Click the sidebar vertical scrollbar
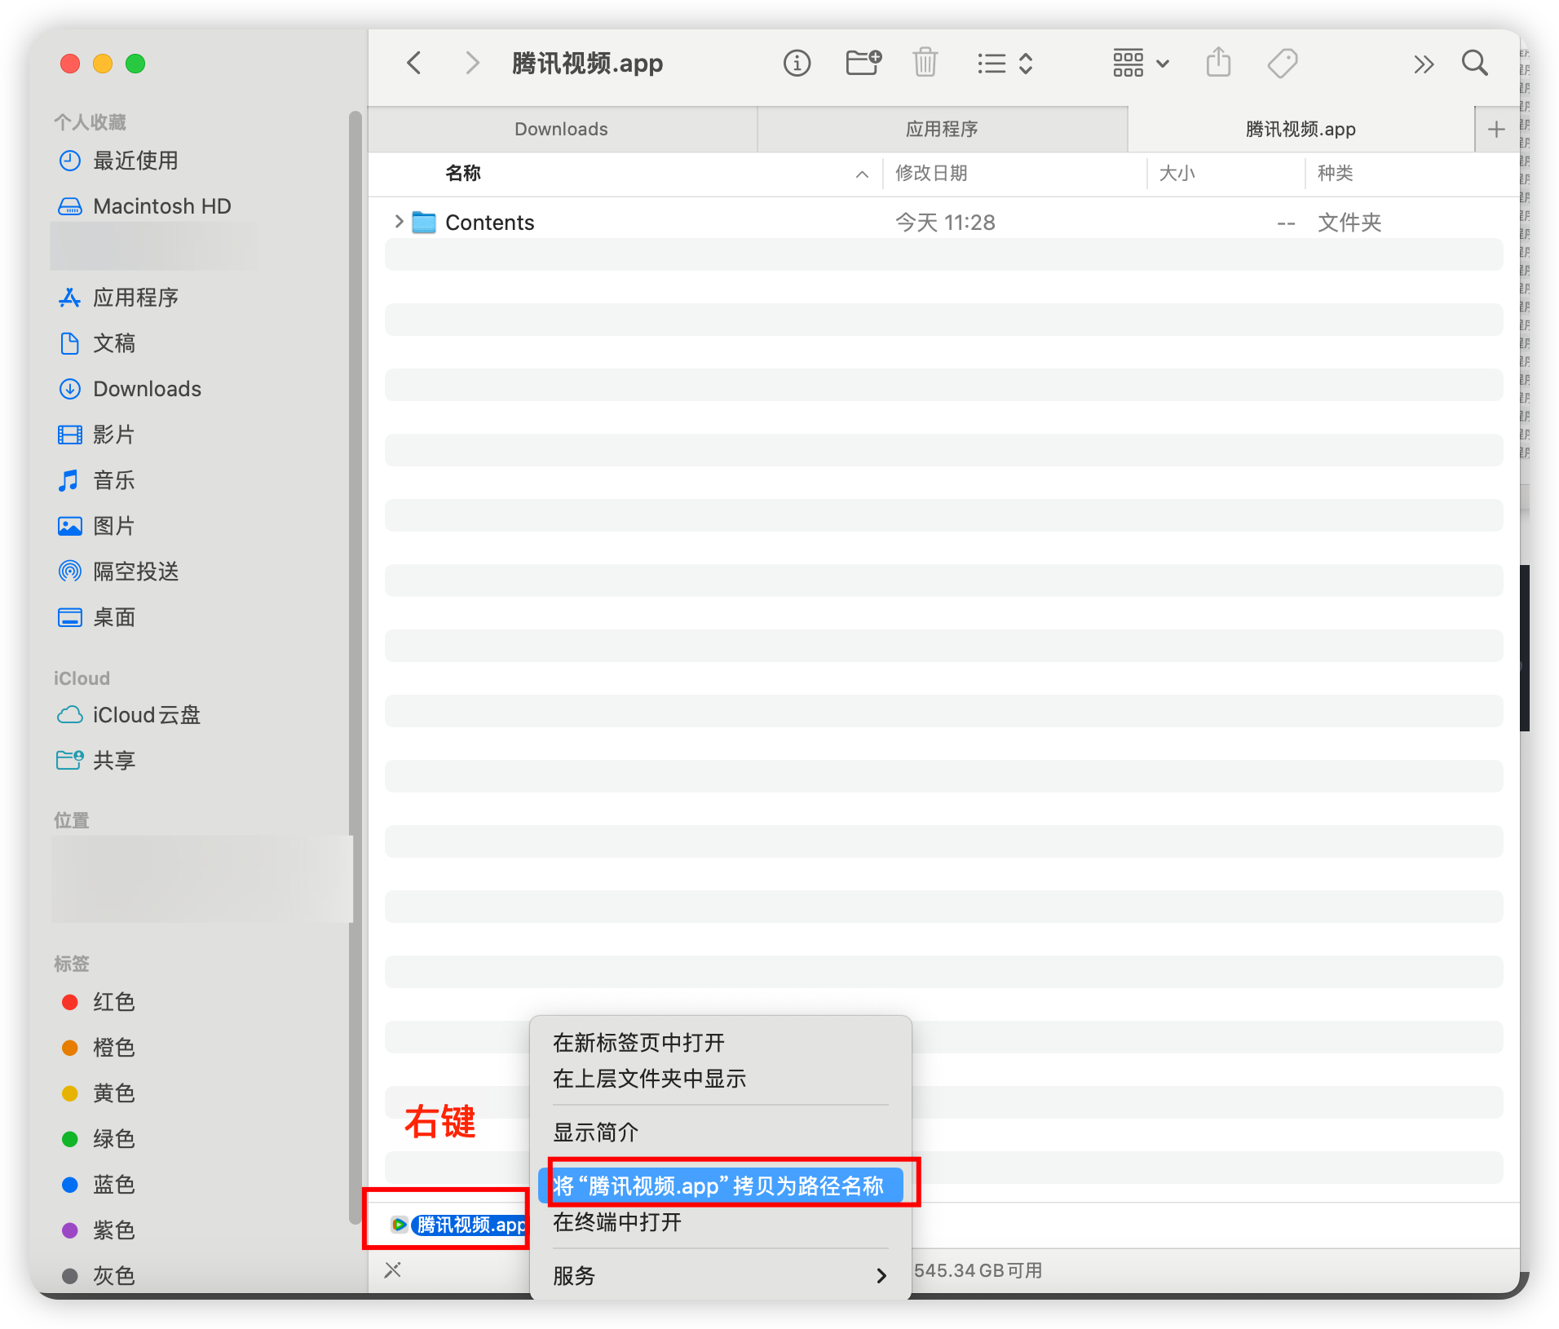Screen dimensions: 1559x1329 (355, 669)
